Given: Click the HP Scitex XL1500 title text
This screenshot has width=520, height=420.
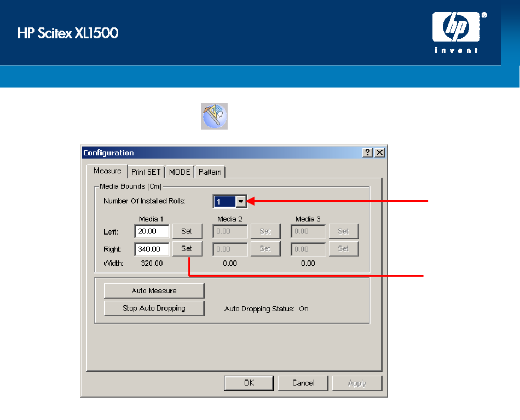Looking at the screenshot, I should (x=68, y=33).
